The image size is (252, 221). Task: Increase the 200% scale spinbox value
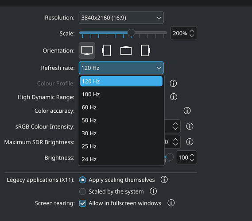pyautogui.click(x=192, y=31)
